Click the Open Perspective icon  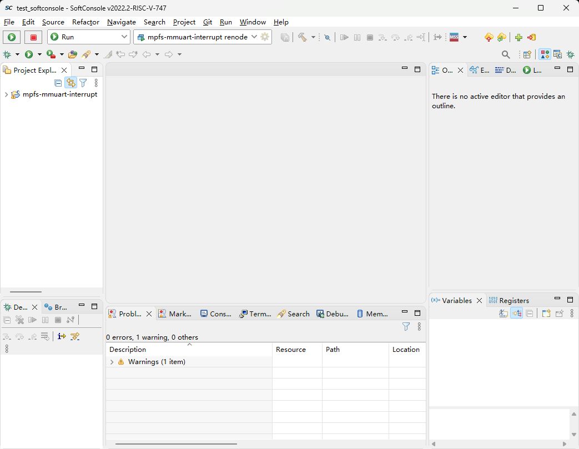(x=527, y=54)
